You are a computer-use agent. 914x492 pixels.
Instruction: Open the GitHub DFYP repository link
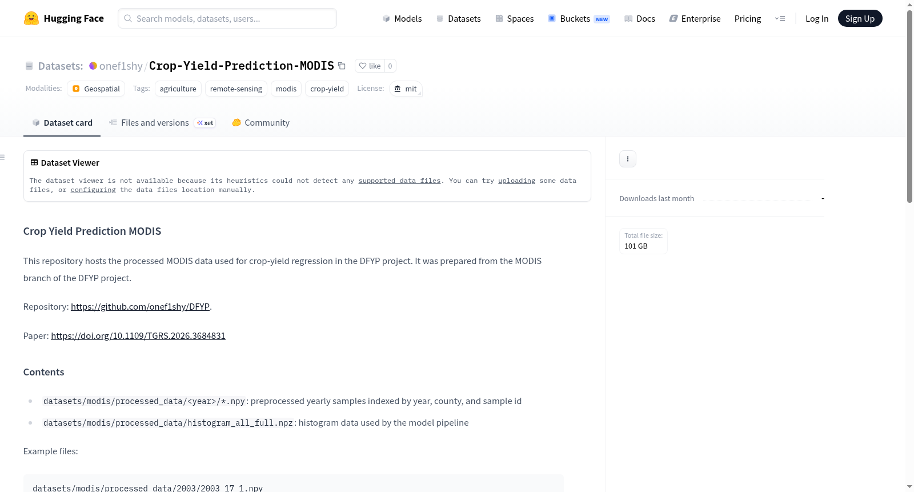140,307
